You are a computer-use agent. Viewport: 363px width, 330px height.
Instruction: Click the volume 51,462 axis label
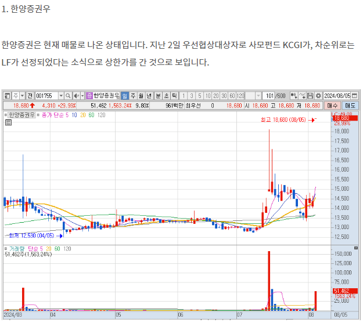tap(345, 291)
